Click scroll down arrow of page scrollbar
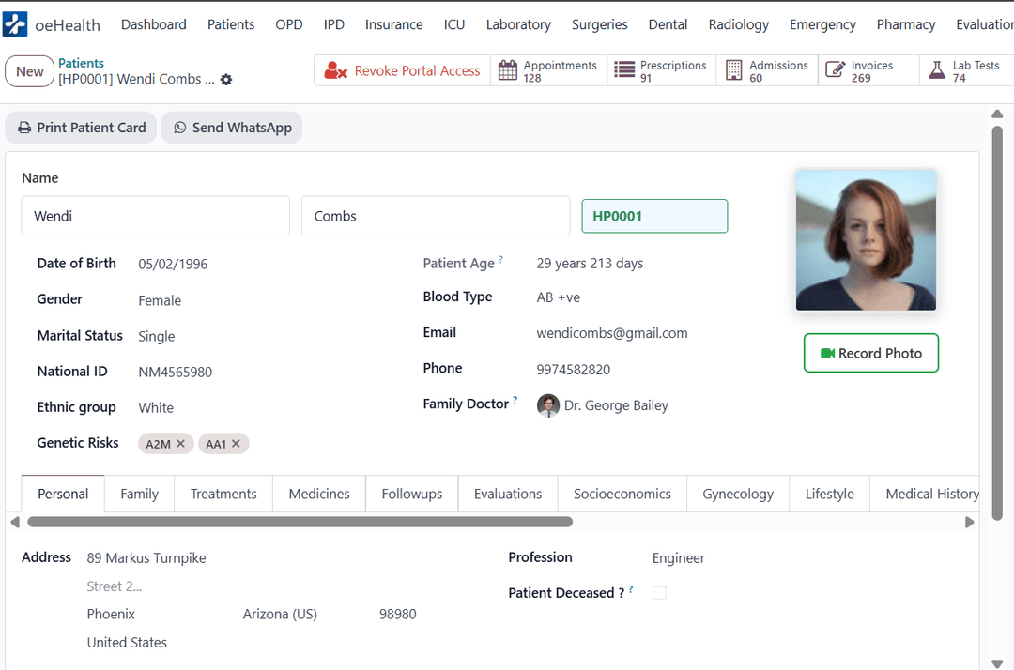Viewport: 1014px width, 670px height. click(997, 663)
